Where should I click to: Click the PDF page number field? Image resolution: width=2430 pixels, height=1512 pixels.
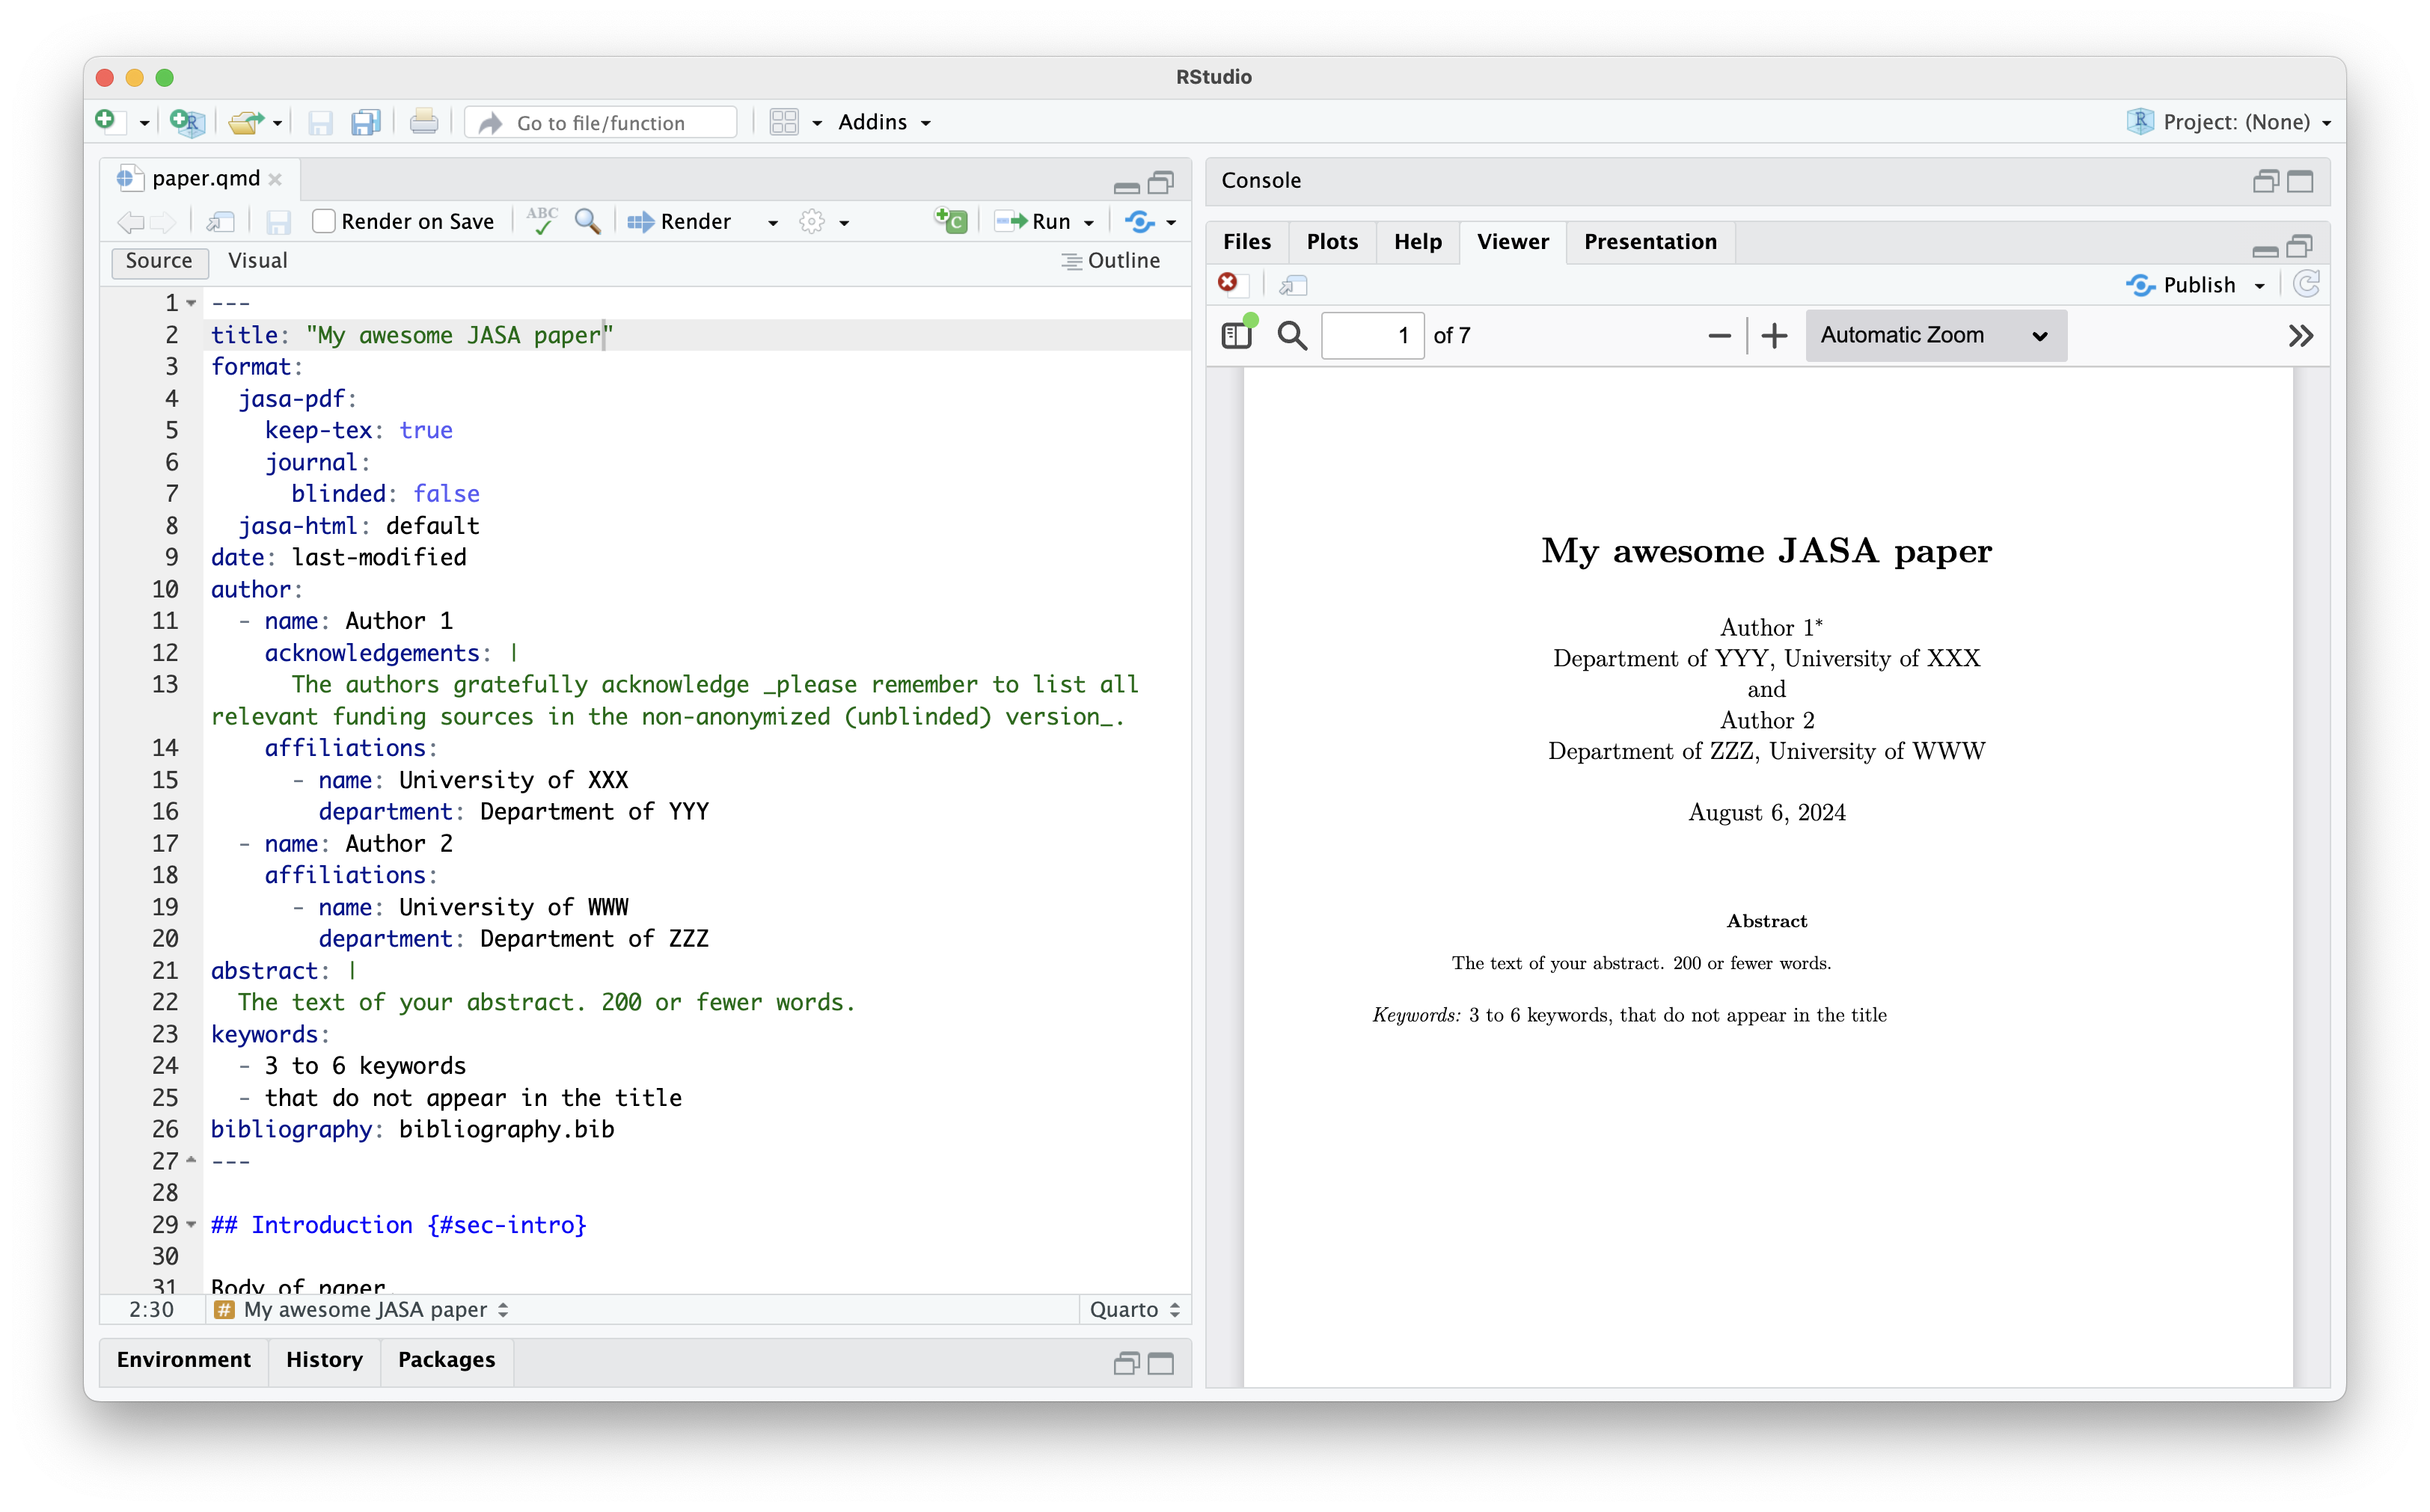point(1371,335)
